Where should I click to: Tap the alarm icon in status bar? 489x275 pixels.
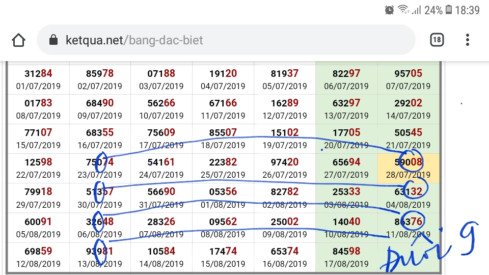(x=389, y=10)
